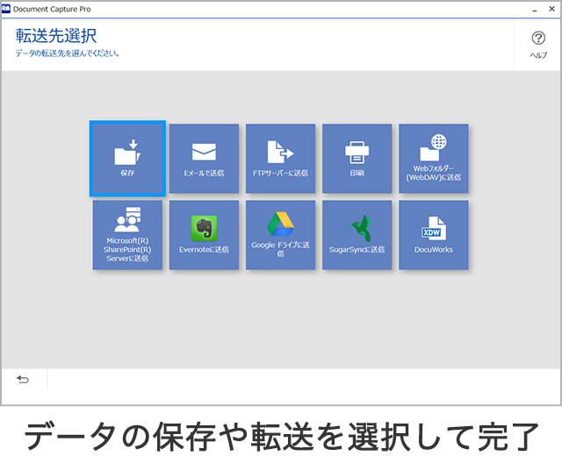Click the データの保存や転送を選択して完了 caption
This screenshot has height=456, width=562.
tap(281, 434)
